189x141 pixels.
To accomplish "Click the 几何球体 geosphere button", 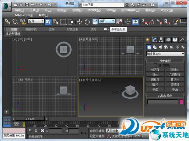I will point(175,74).
